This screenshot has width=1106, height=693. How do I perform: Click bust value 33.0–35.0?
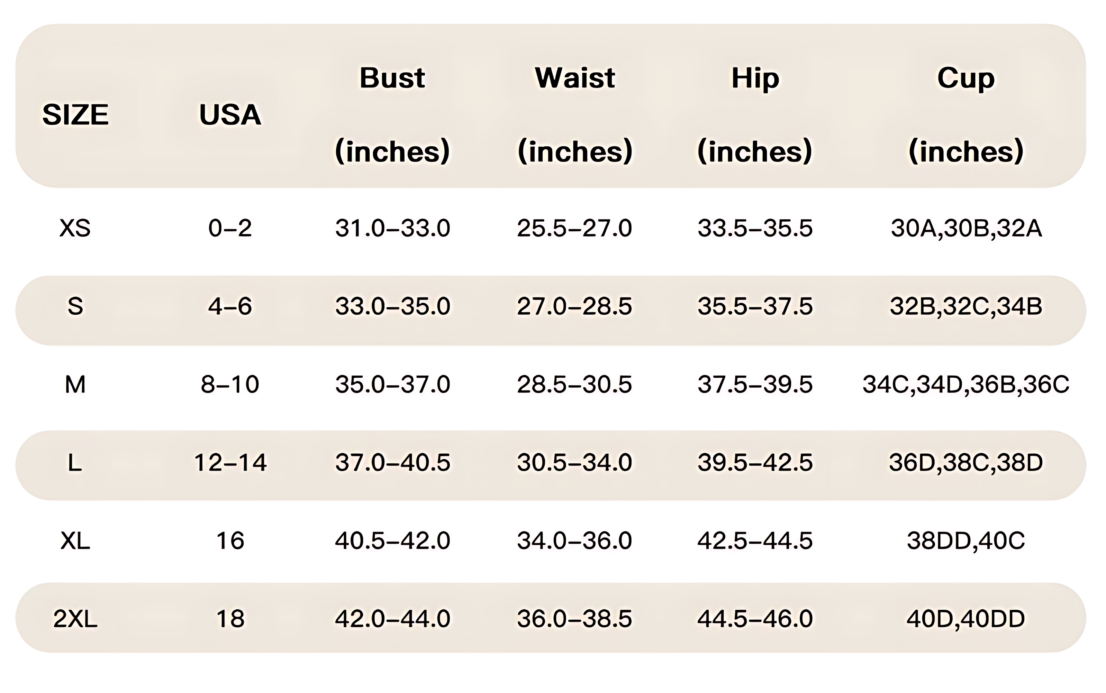pyautogui.click(x=392, y=306)
